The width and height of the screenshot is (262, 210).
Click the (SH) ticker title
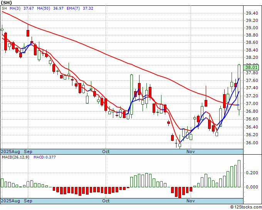6,2
